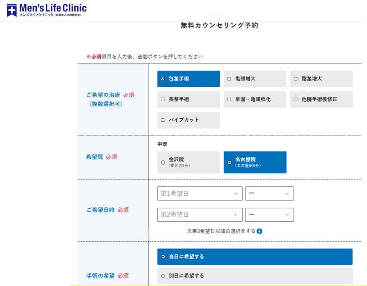Expand the second preferred time dropdown

[x=269, y=214]
